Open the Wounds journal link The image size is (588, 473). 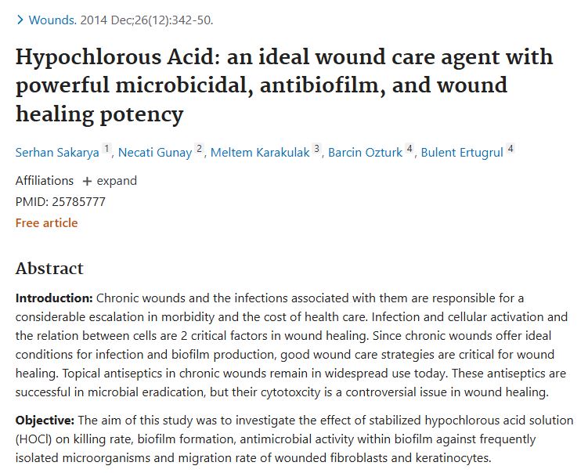pyautogui.click(x=52, y=20)
